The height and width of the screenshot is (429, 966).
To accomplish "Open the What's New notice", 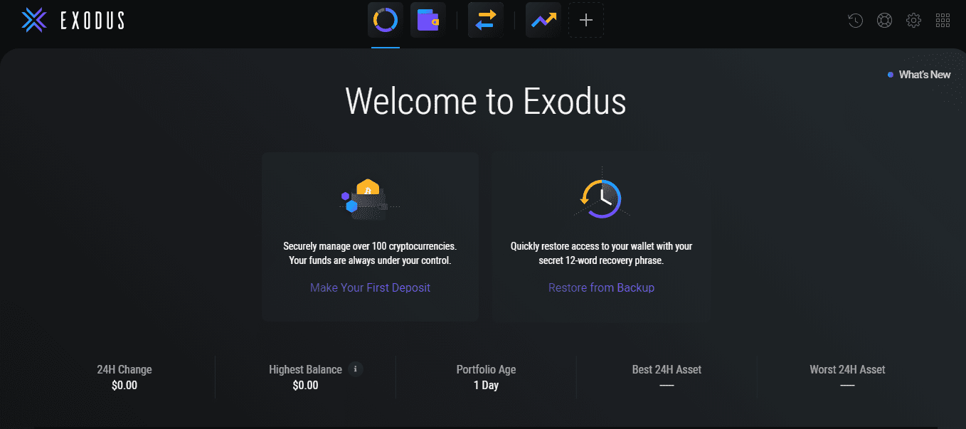I will [x=919, y=75].
